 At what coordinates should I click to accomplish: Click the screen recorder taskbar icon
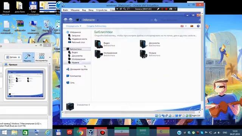pos(102,133)
